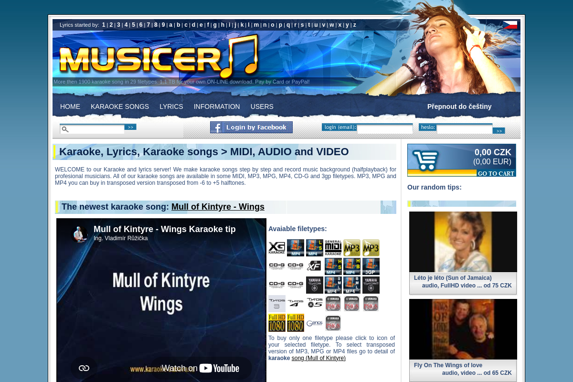Pick the MP4 LS filetype icon

coord(315,248)
